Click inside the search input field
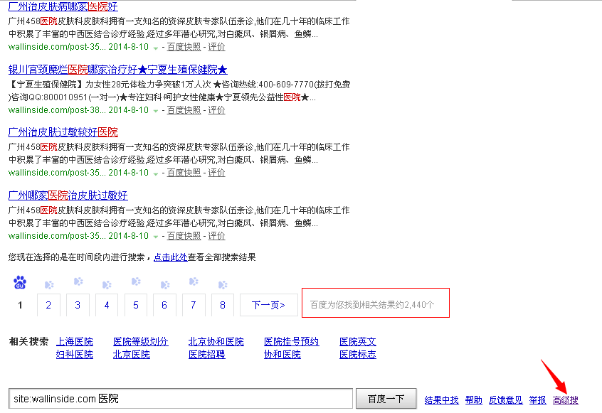Screen dimensions: 602x413 point(178,398)
